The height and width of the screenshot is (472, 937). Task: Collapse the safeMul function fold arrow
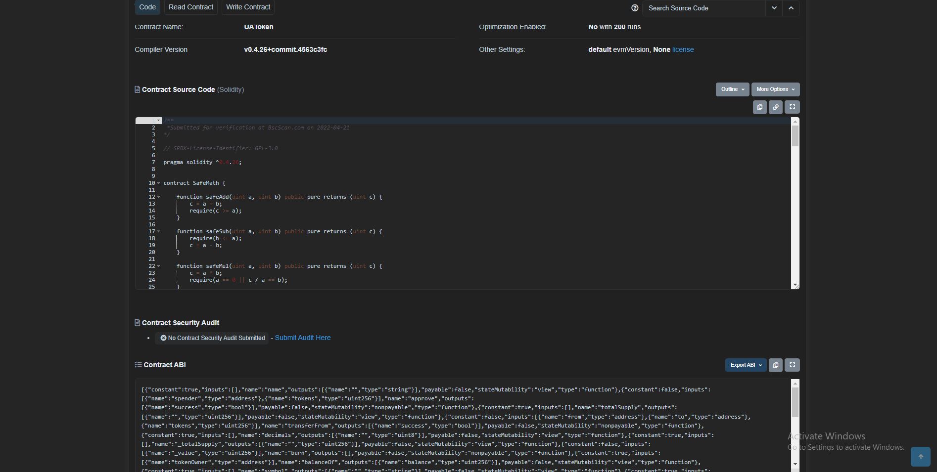point(158,266)
